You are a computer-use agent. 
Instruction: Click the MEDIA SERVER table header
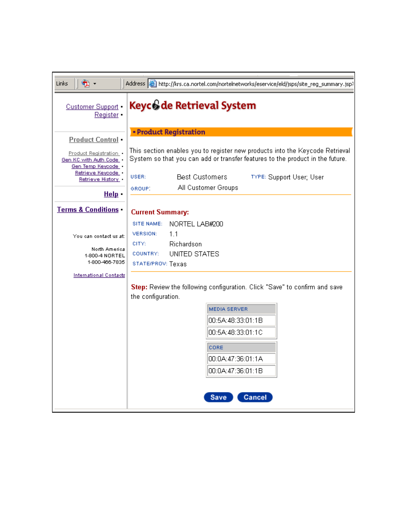241,309
